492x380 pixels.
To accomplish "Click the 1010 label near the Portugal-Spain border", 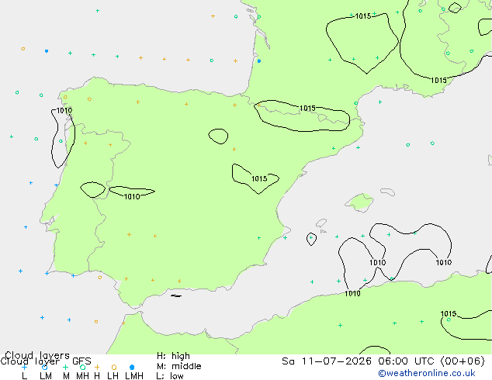I will point(132,196).
